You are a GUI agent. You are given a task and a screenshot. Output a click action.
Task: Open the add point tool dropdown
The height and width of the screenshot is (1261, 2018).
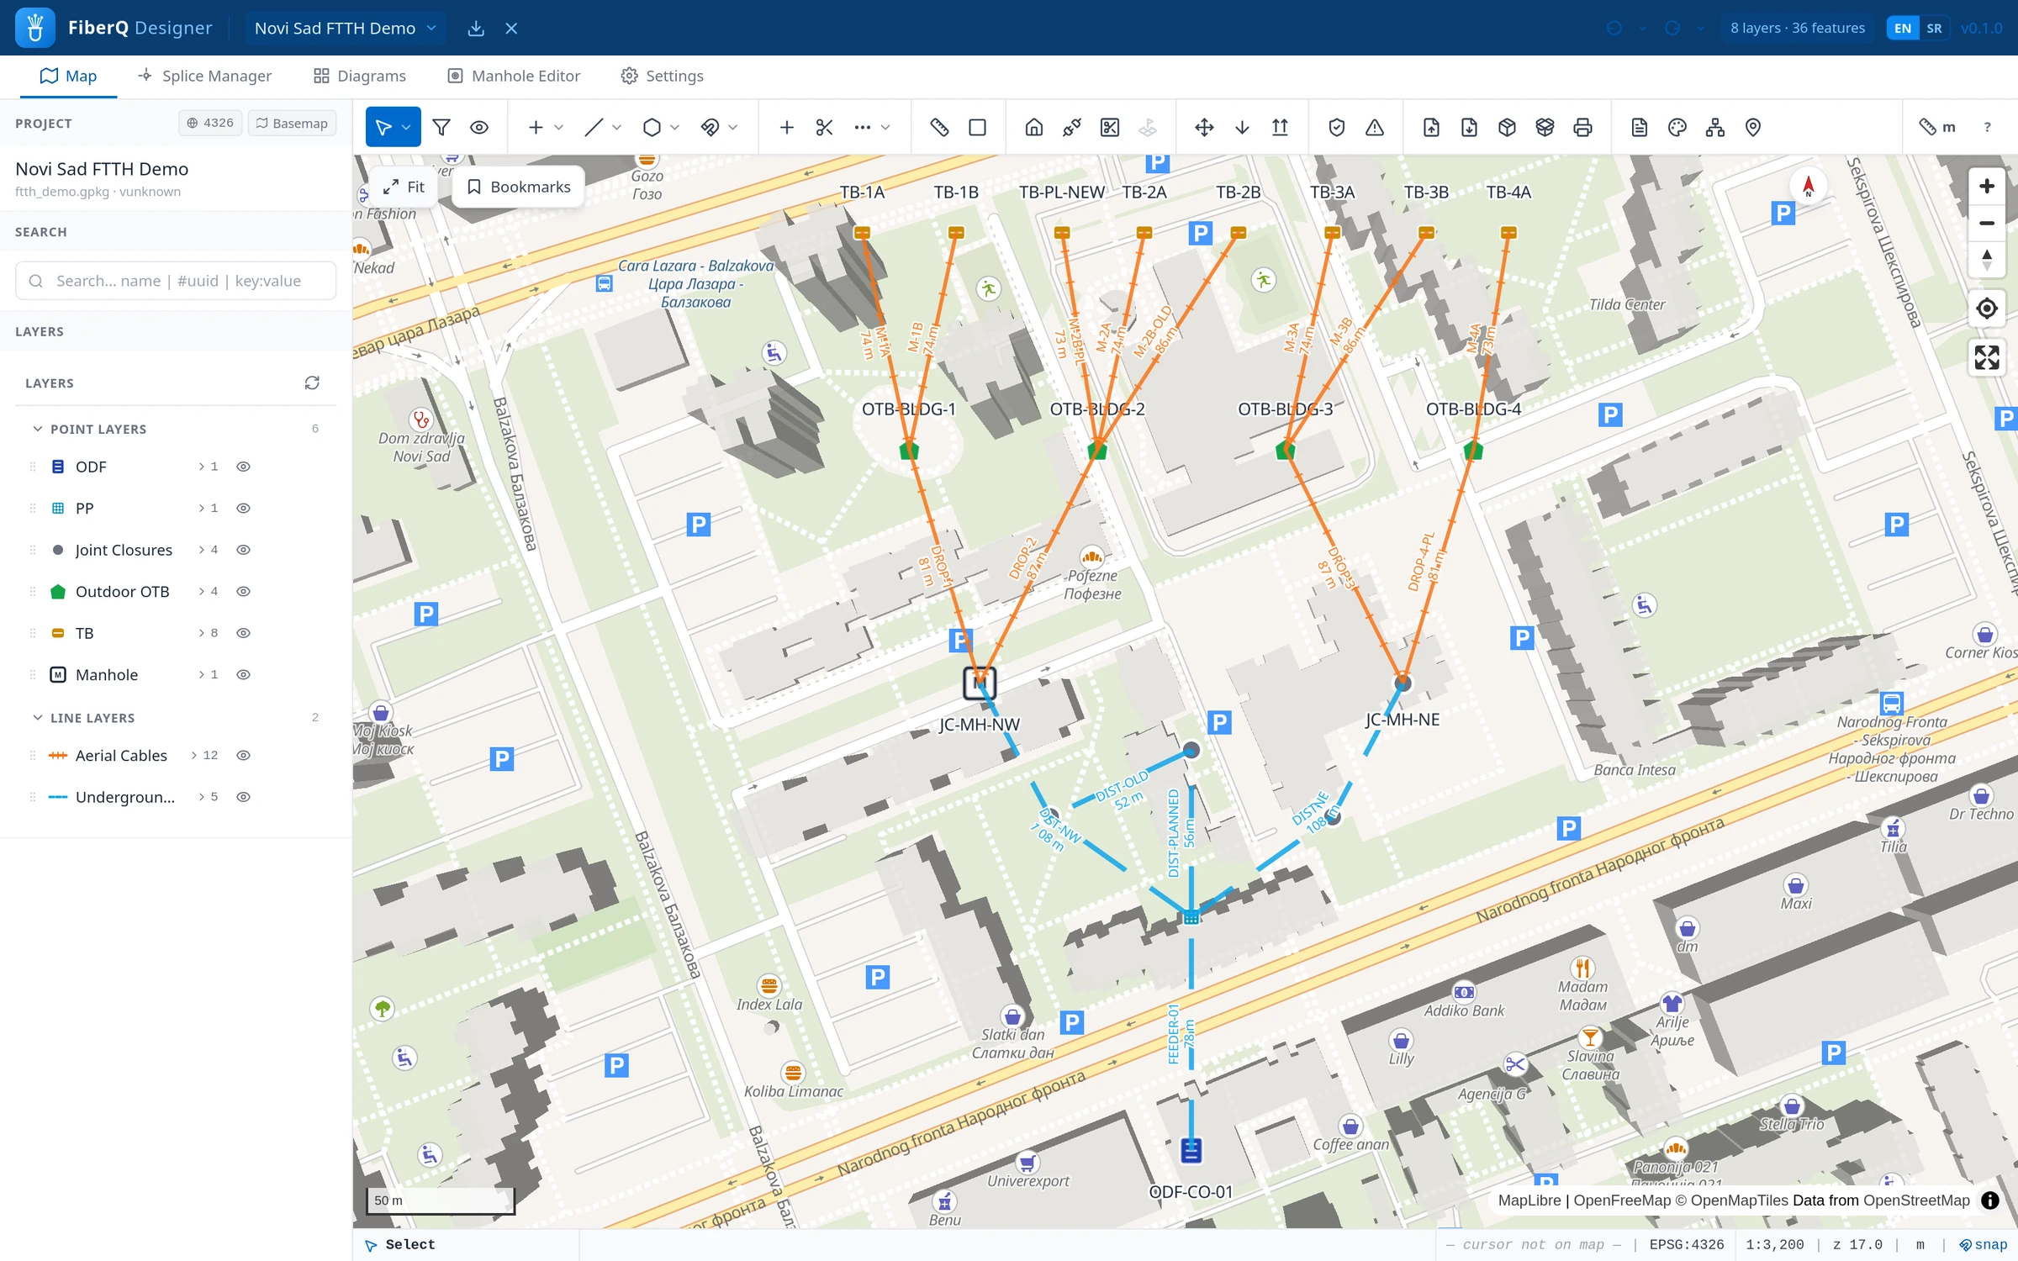559,127
